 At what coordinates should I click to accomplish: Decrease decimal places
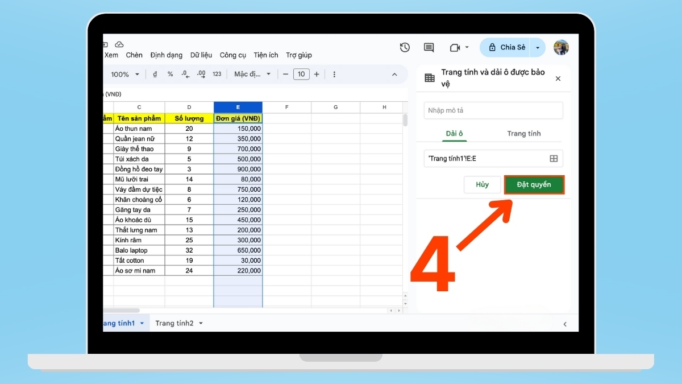[185, 75]
